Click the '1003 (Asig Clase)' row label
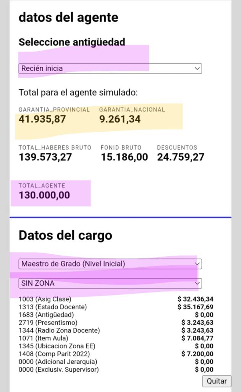Image resolution: width=241 pixels, height=392 pixels. pyautogui.click(x=45, y=299)
